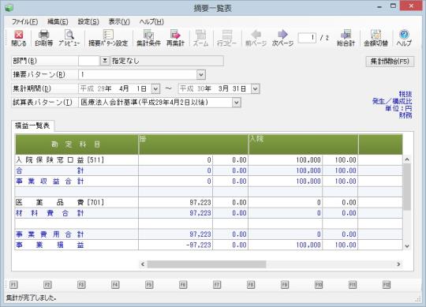Click the horizontal scrollbar right arrow

coord(398,264)
